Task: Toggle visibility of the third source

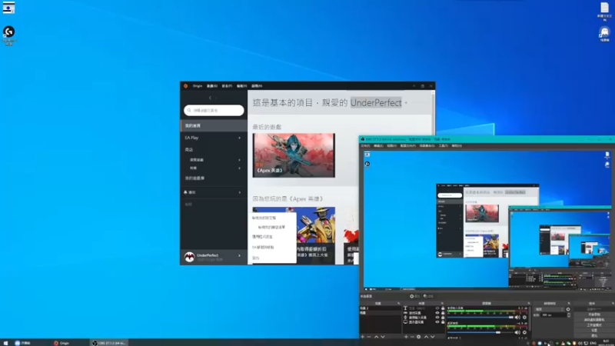Action: pos(437,318)
